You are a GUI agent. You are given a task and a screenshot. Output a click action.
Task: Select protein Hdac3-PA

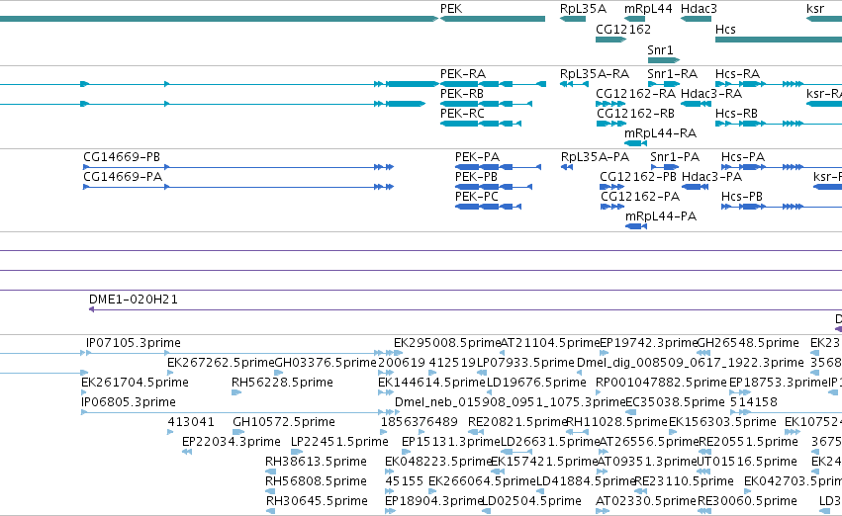point(712,177)
